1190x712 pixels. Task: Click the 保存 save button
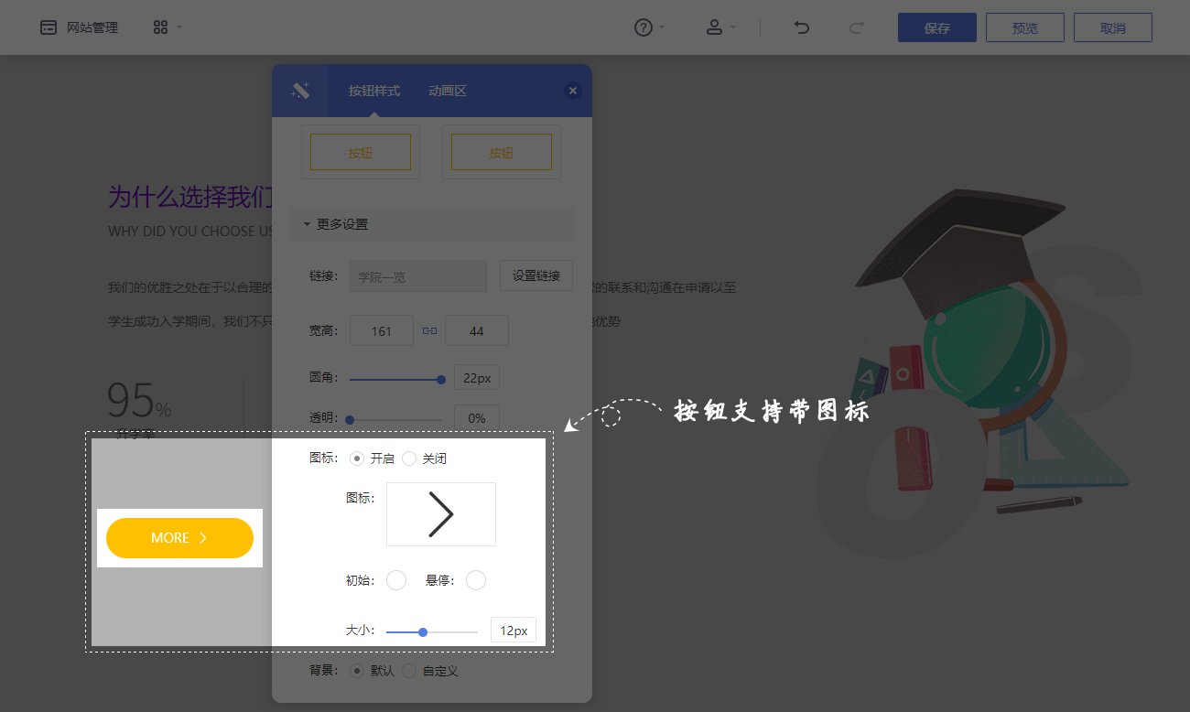[937, 27]
